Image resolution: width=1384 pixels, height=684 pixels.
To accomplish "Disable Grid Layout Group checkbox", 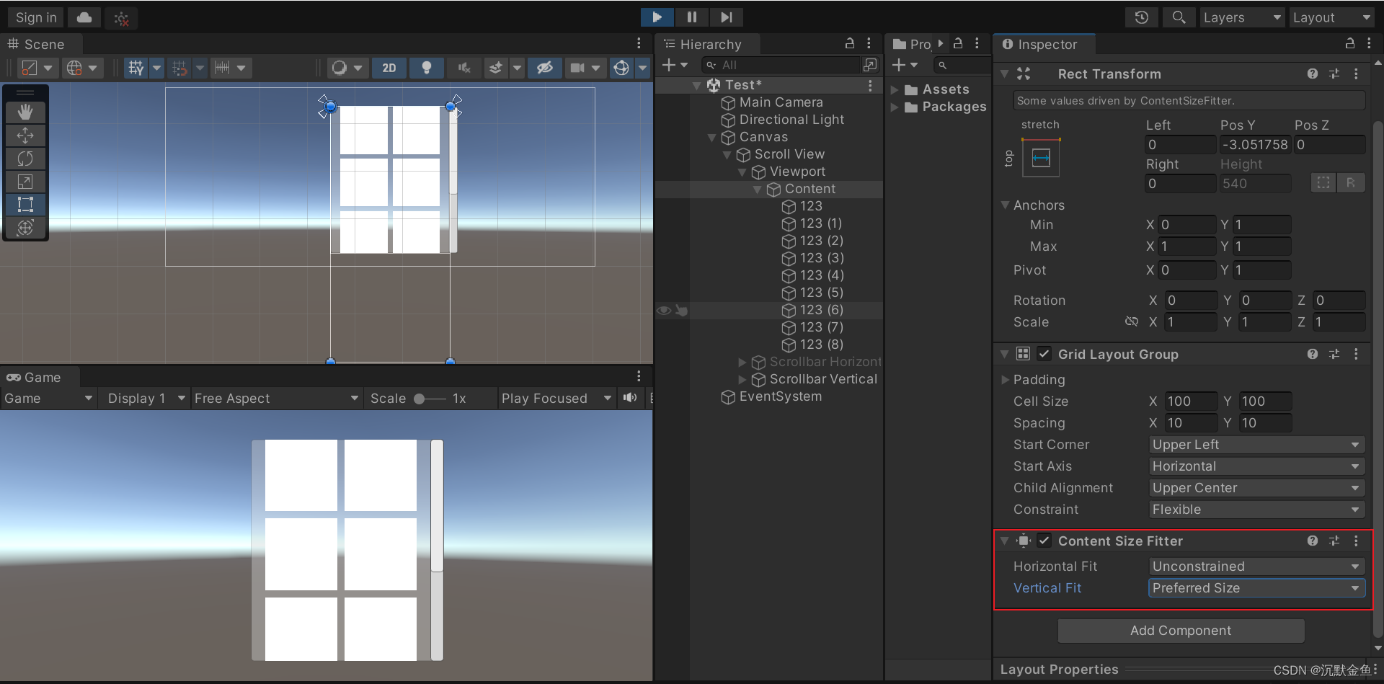I will pyautogui.click(x=1044, y=354).
